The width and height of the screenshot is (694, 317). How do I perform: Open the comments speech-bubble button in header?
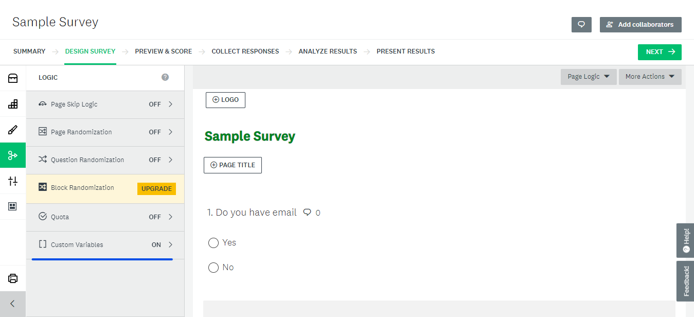pos(581,25)
